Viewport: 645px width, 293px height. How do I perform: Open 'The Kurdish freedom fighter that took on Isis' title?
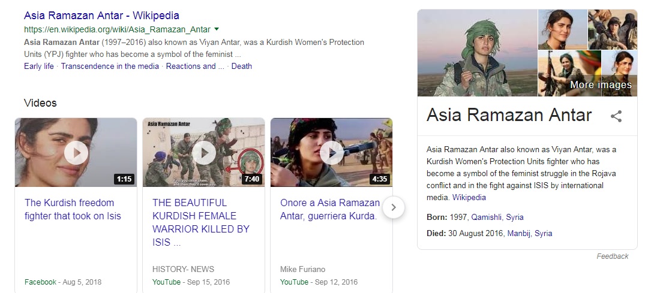tap(73, 209)
